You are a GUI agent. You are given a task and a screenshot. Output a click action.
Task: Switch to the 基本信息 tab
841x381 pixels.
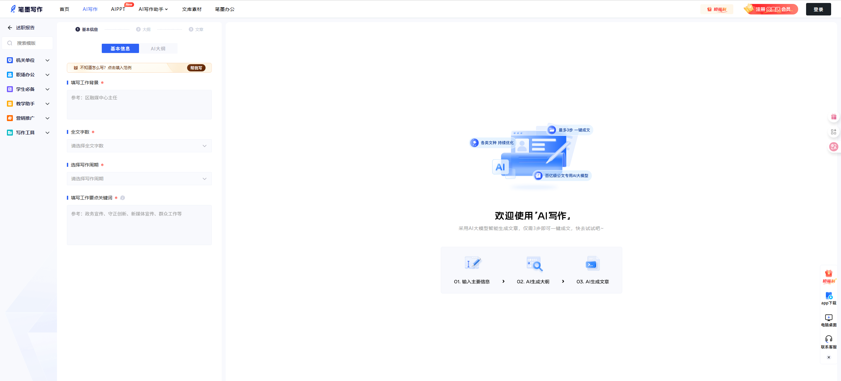[120, 48]
